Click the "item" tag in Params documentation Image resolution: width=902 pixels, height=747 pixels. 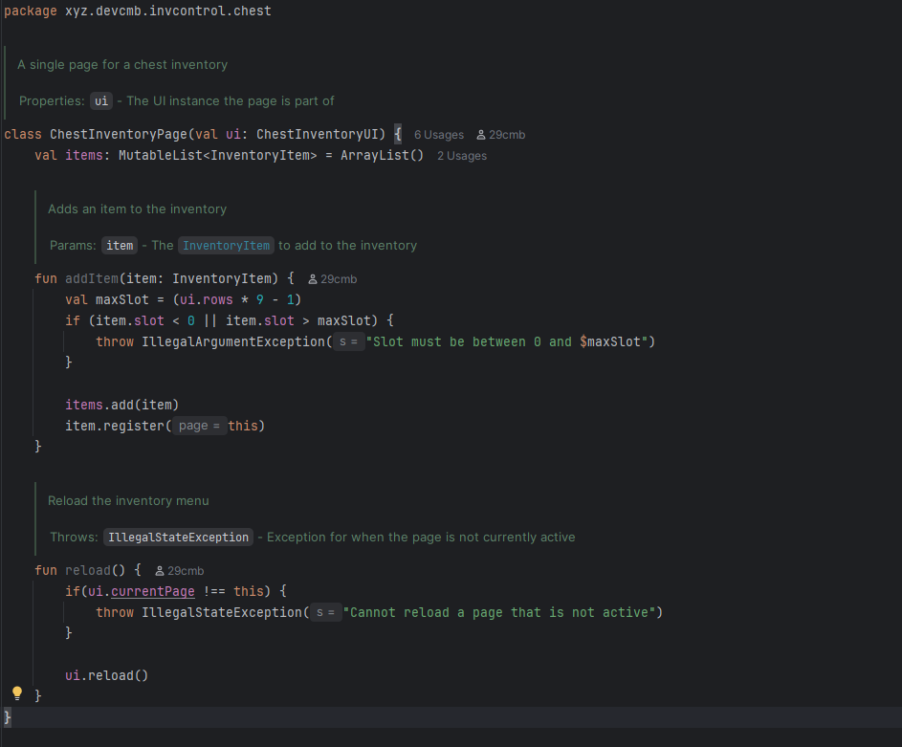pos(120,246)
